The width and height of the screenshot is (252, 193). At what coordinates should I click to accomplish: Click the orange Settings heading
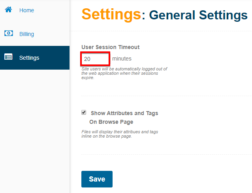[x=111, y=15]
